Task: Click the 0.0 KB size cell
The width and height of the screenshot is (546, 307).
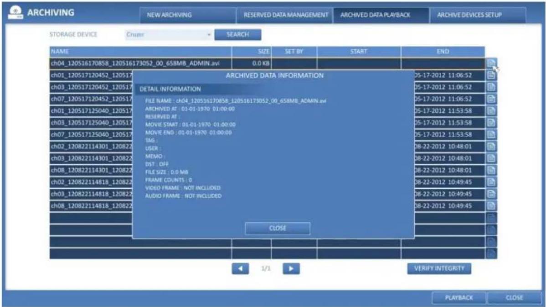Action: [x=252, y=63]
